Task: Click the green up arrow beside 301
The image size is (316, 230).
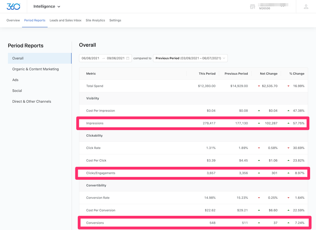Action: [x=259, y=173]
